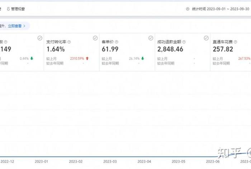Click the 2023-01 axis label on chart
This screenshot has height=169, width=251.
click(41, 161)
